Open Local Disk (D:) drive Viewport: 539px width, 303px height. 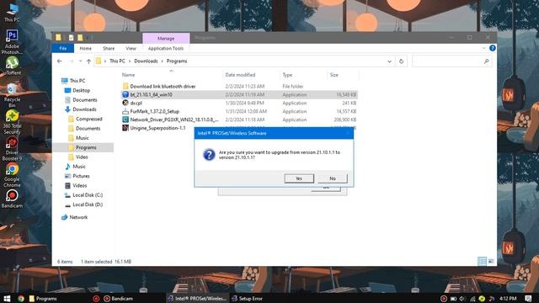[88, 205]
